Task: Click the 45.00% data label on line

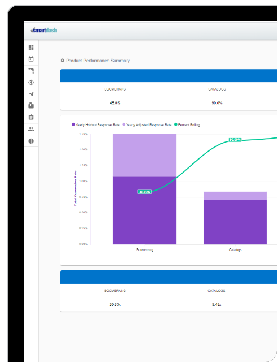Action: (145, 192)
